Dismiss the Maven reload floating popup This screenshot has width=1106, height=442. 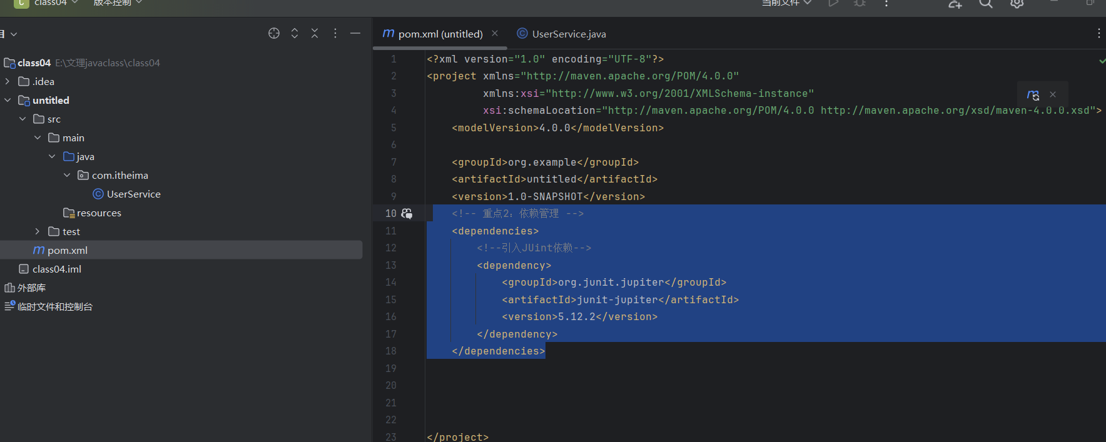coord(1053,95)
